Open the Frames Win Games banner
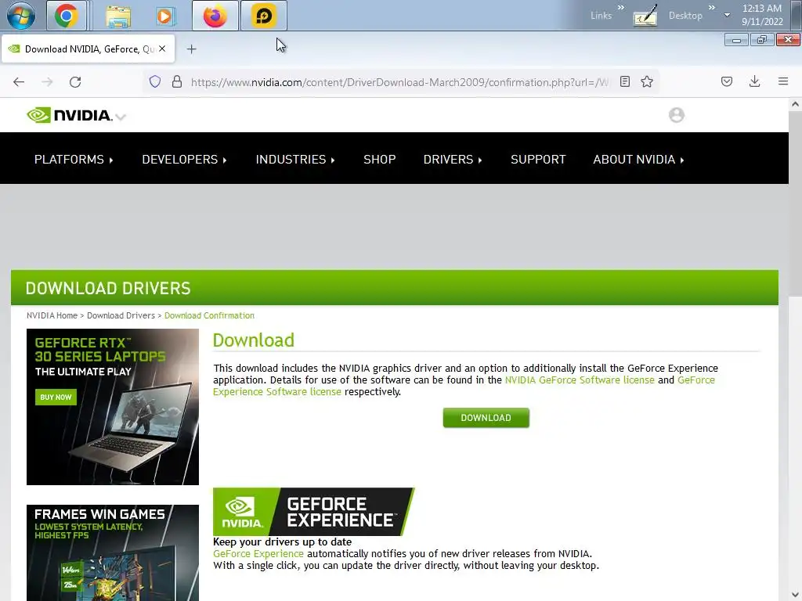 pyautogui.click(x=113, y=552)
